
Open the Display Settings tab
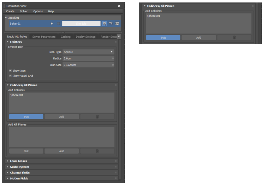(x=86, y=37)
